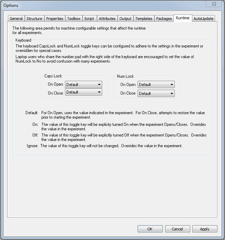The image size is (225, 240).
Task: Go to the Packages tab
Action: click(164, 19)
